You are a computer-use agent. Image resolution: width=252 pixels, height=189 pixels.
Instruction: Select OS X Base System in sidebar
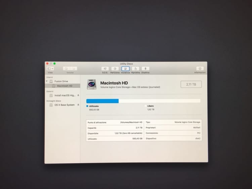tap(64, 105)
